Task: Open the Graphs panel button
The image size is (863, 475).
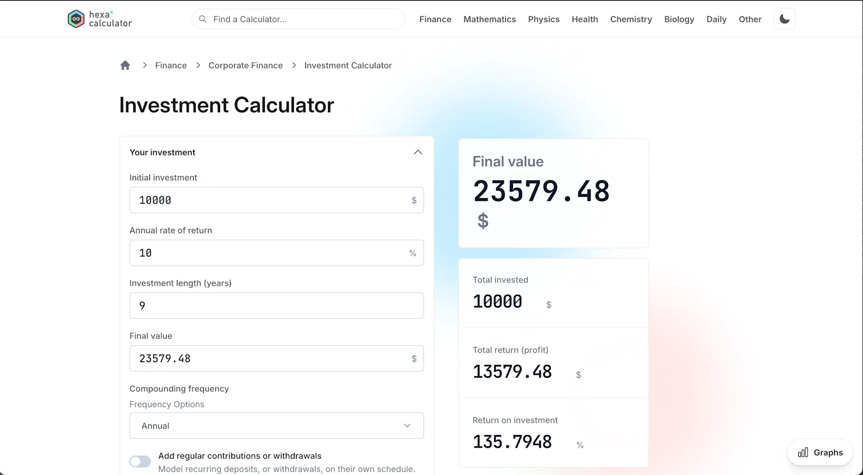Action: (820, 452)
